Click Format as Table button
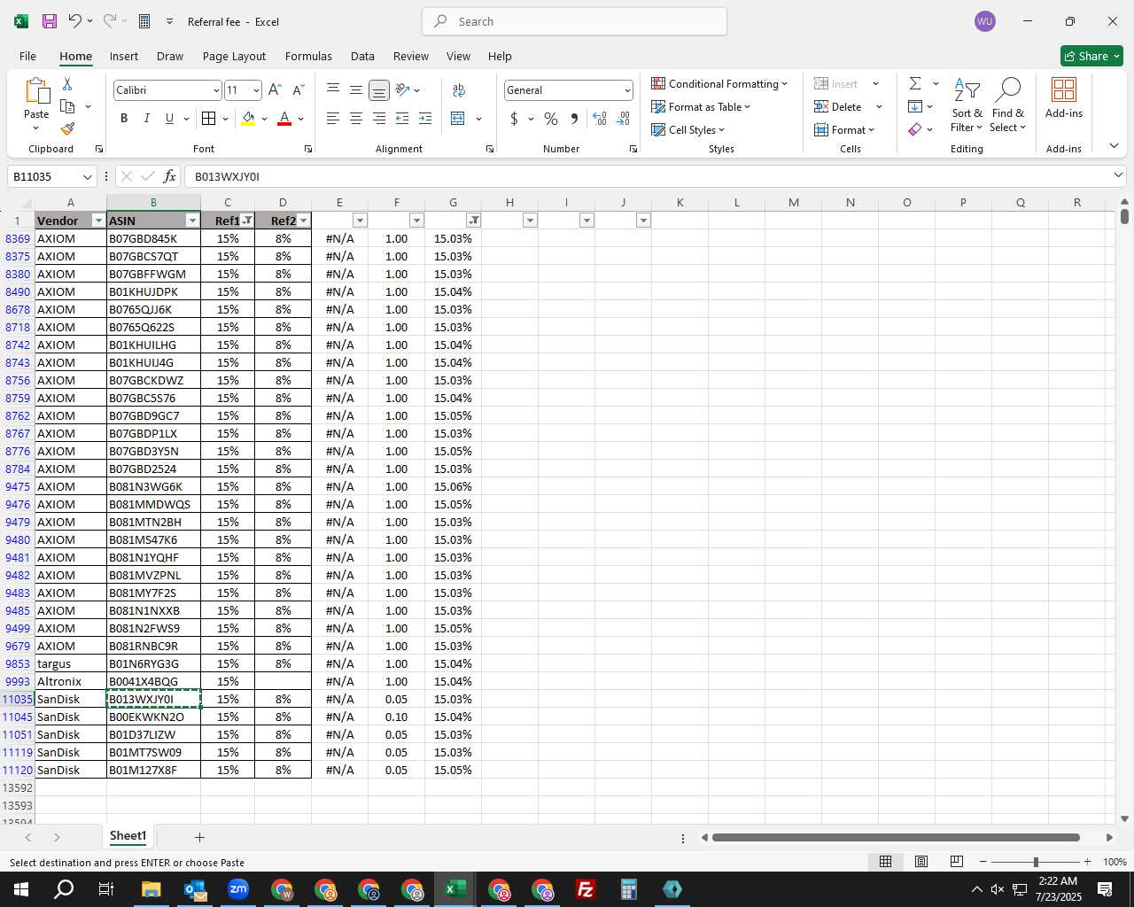The width and height of the screenshot is (1134, 907). 701,106
